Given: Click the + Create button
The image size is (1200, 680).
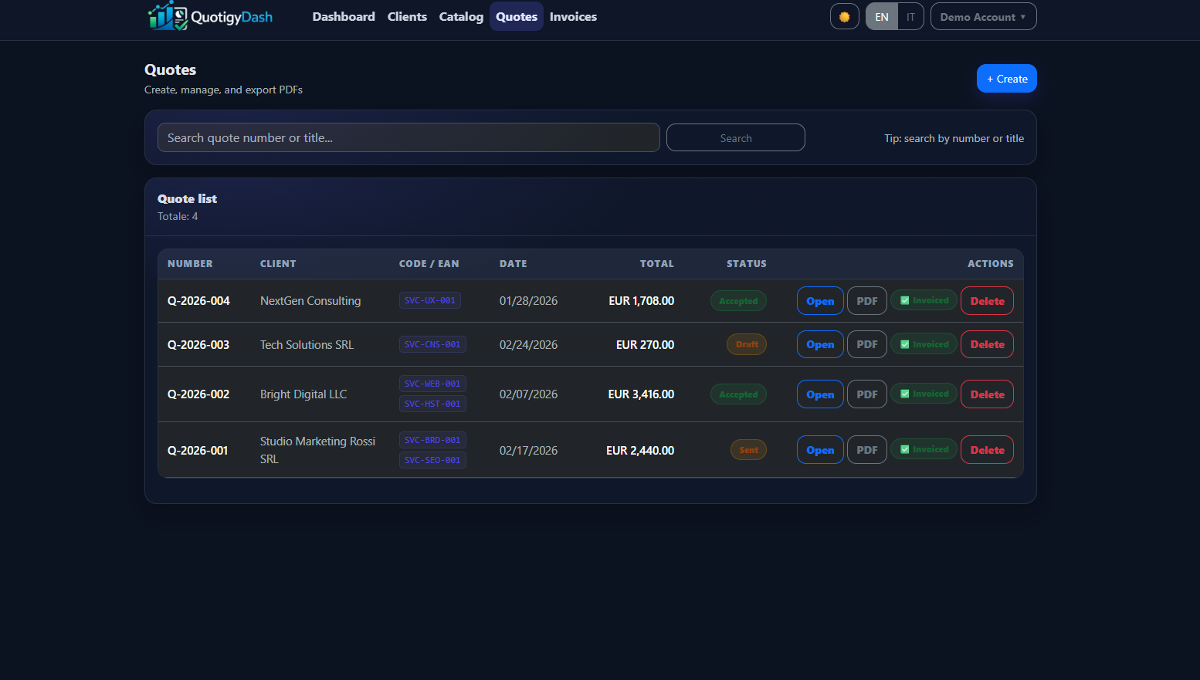Looking at the screenshot, I should pos(1006,79).
